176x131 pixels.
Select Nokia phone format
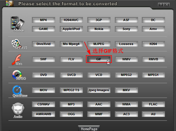click(99, 29)
